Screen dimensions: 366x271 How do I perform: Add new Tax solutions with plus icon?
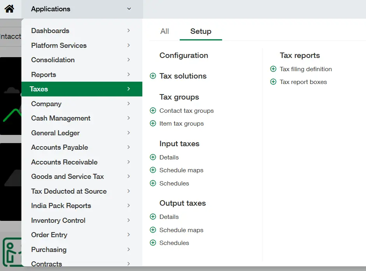(153, 76)
